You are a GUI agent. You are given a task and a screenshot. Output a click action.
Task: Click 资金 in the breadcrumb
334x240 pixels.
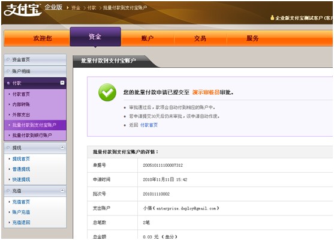point(76,8)
